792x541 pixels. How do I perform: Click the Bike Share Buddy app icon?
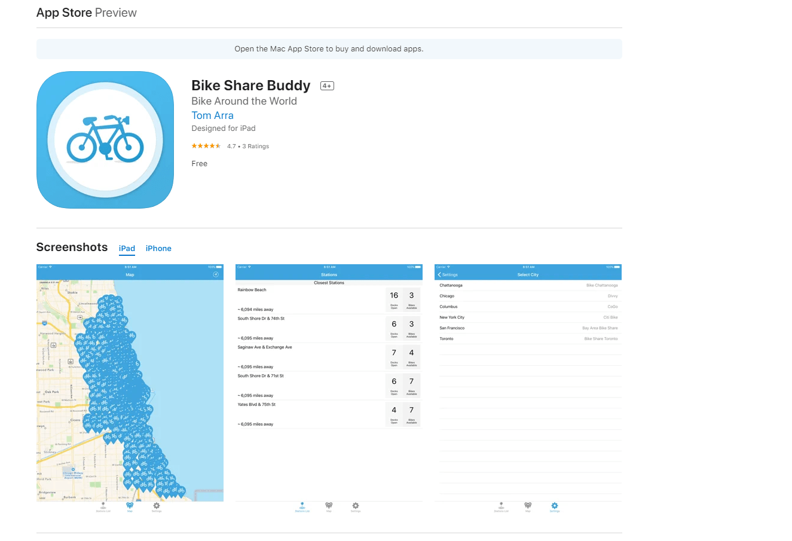(105, 140)
